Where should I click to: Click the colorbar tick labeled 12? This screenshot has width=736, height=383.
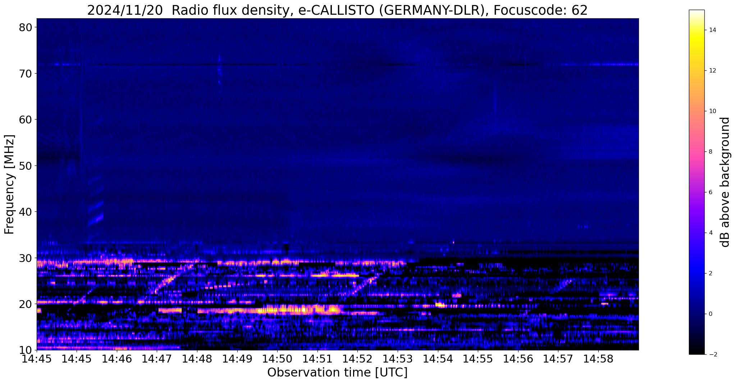[x=712, y=71]
